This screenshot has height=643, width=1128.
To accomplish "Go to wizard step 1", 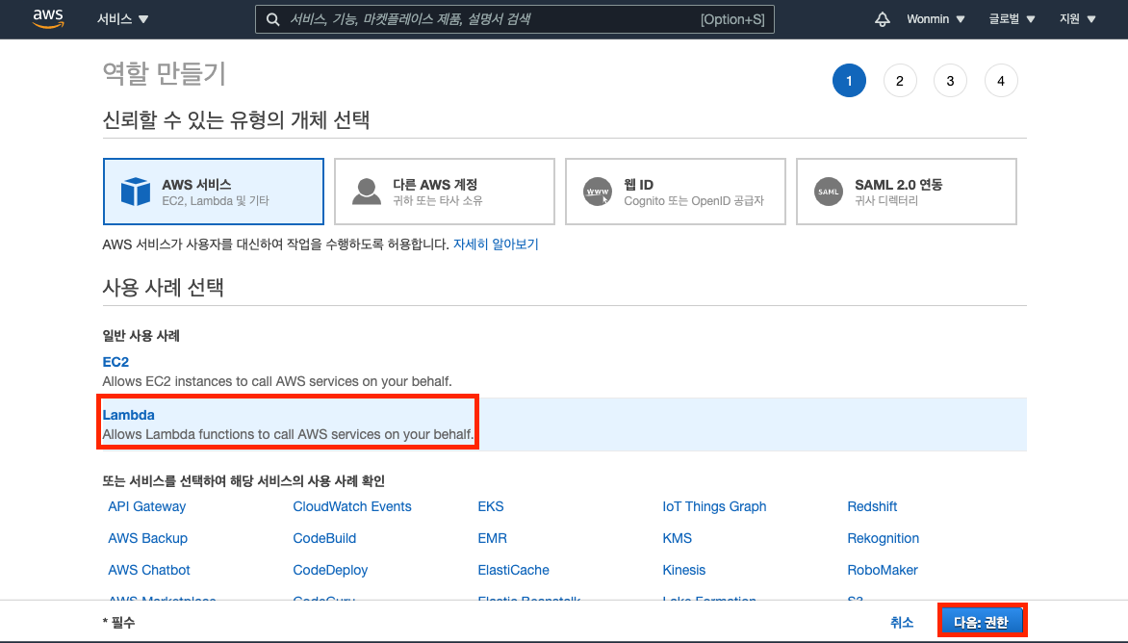I will 849,81.
